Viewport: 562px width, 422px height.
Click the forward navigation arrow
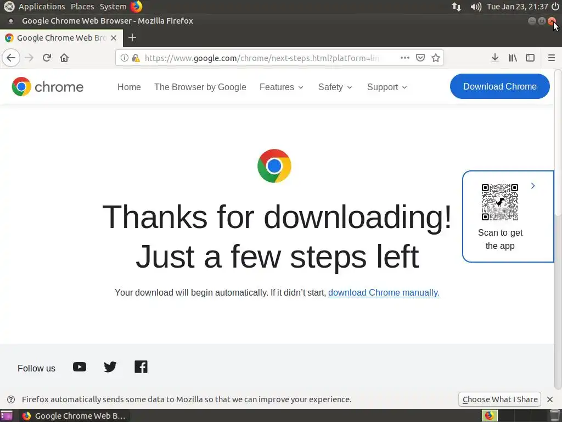(29, 58)
